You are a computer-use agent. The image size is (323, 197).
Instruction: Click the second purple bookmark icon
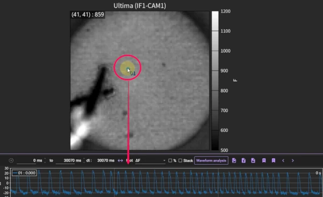coord(273,160)
